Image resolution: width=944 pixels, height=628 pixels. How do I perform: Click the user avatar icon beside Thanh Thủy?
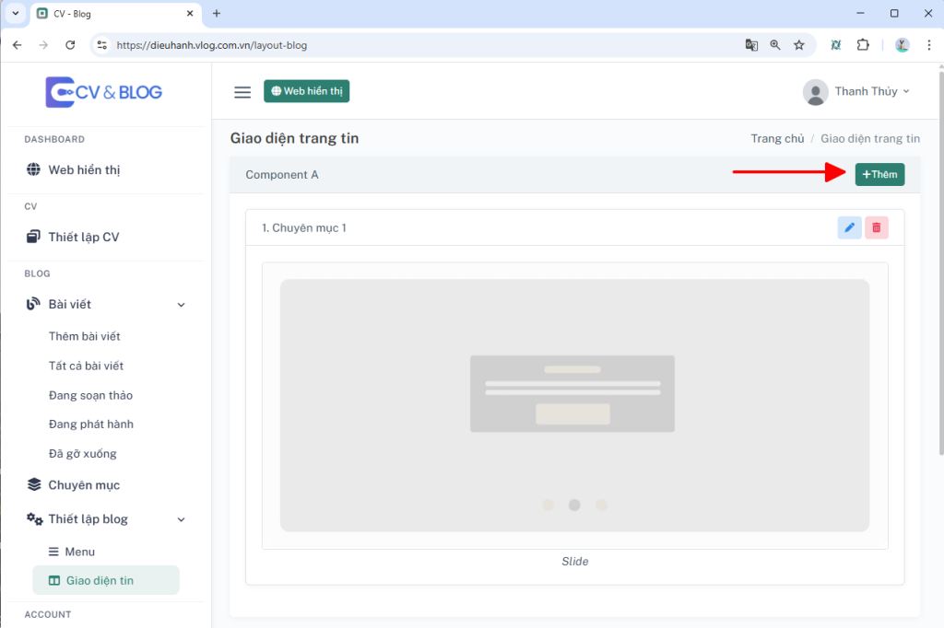tap(815, 92)
